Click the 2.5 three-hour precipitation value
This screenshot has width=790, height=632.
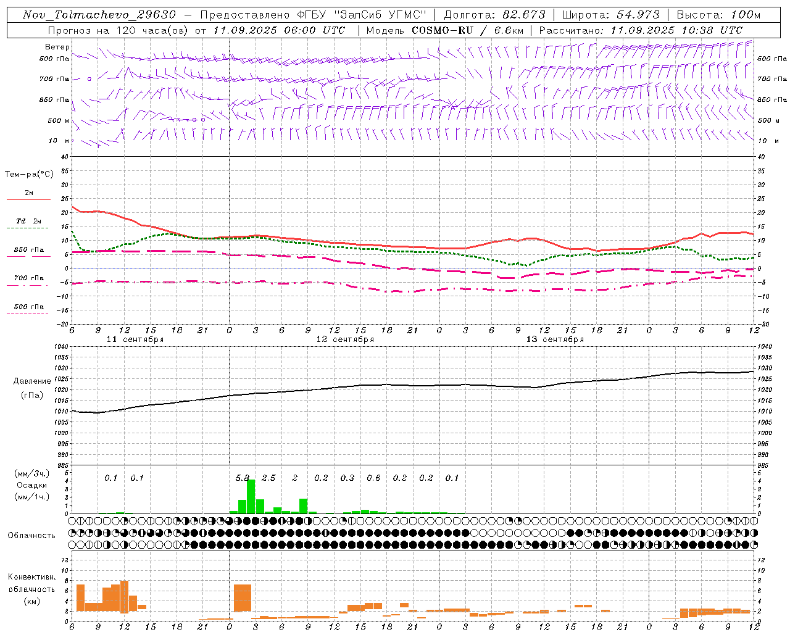tap(268, 478)
